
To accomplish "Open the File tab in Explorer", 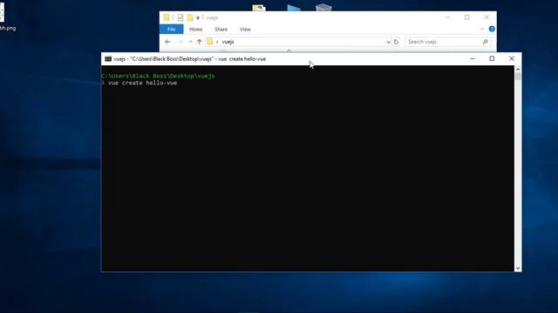I will point(171,30).
